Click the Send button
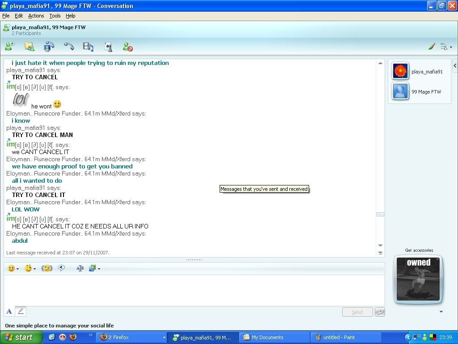458x344 pixels. pos(357,312)
